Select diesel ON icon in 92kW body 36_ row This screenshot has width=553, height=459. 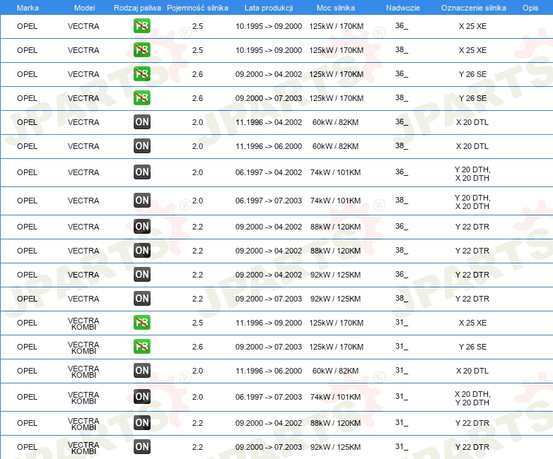click(141, 275)
